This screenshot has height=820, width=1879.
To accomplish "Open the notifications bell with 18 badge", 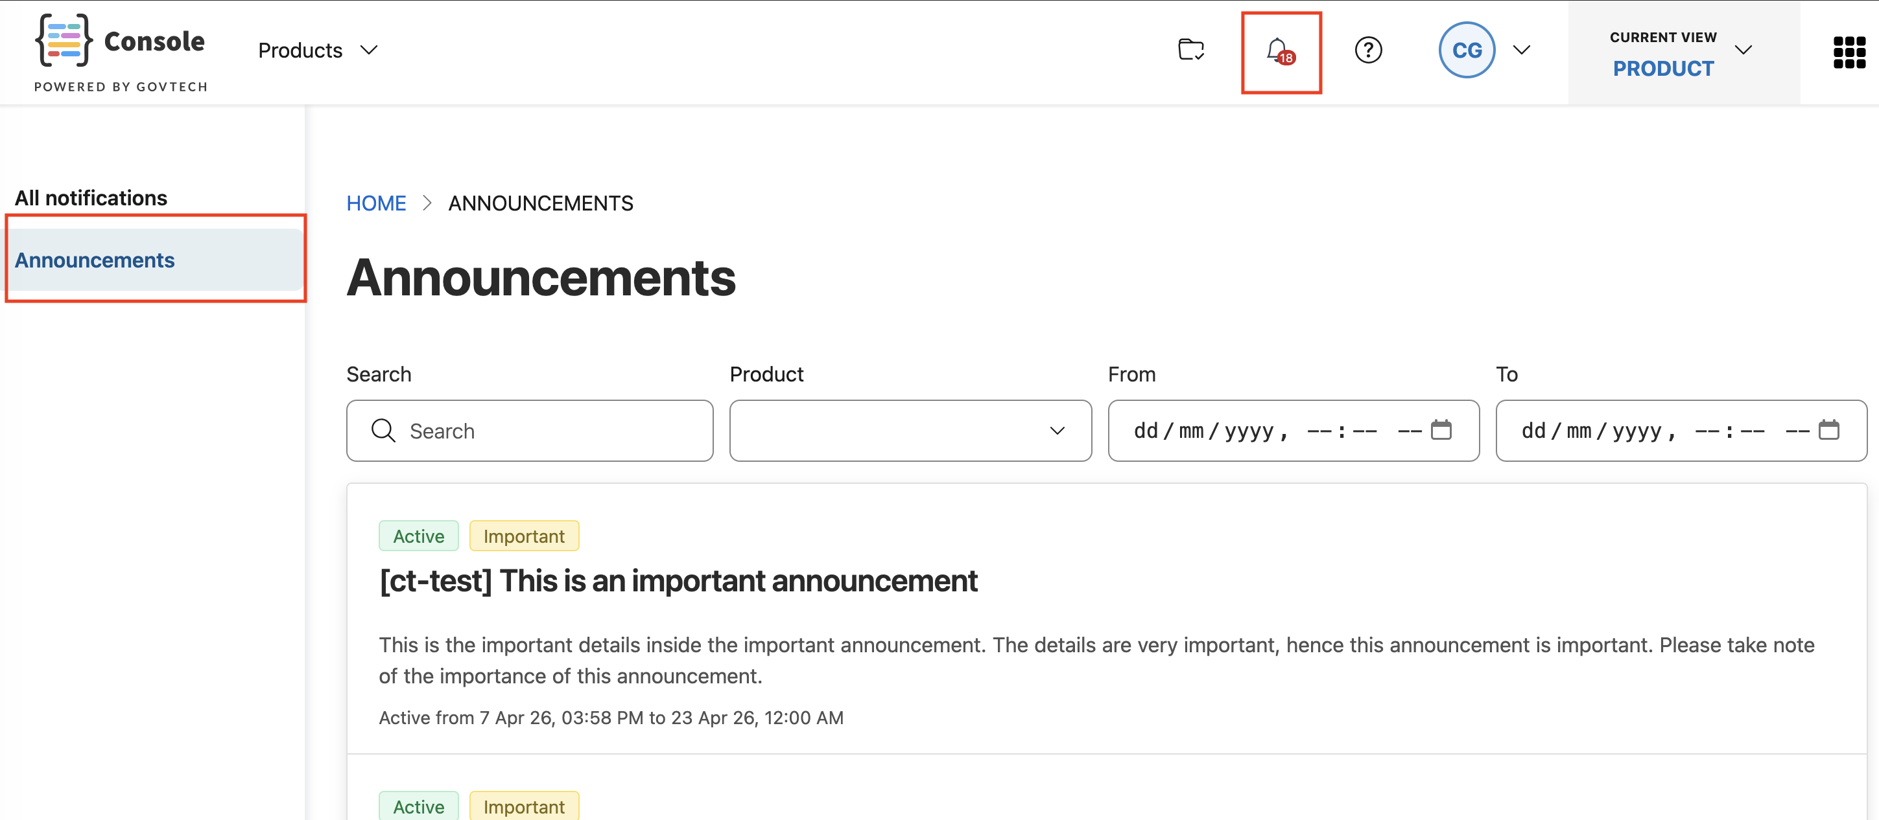I will pos(1280,51).
